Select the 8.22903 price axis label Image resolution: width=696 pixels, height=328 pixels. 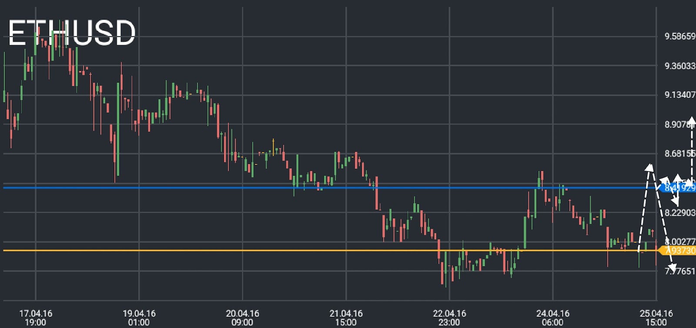point(680,213)
